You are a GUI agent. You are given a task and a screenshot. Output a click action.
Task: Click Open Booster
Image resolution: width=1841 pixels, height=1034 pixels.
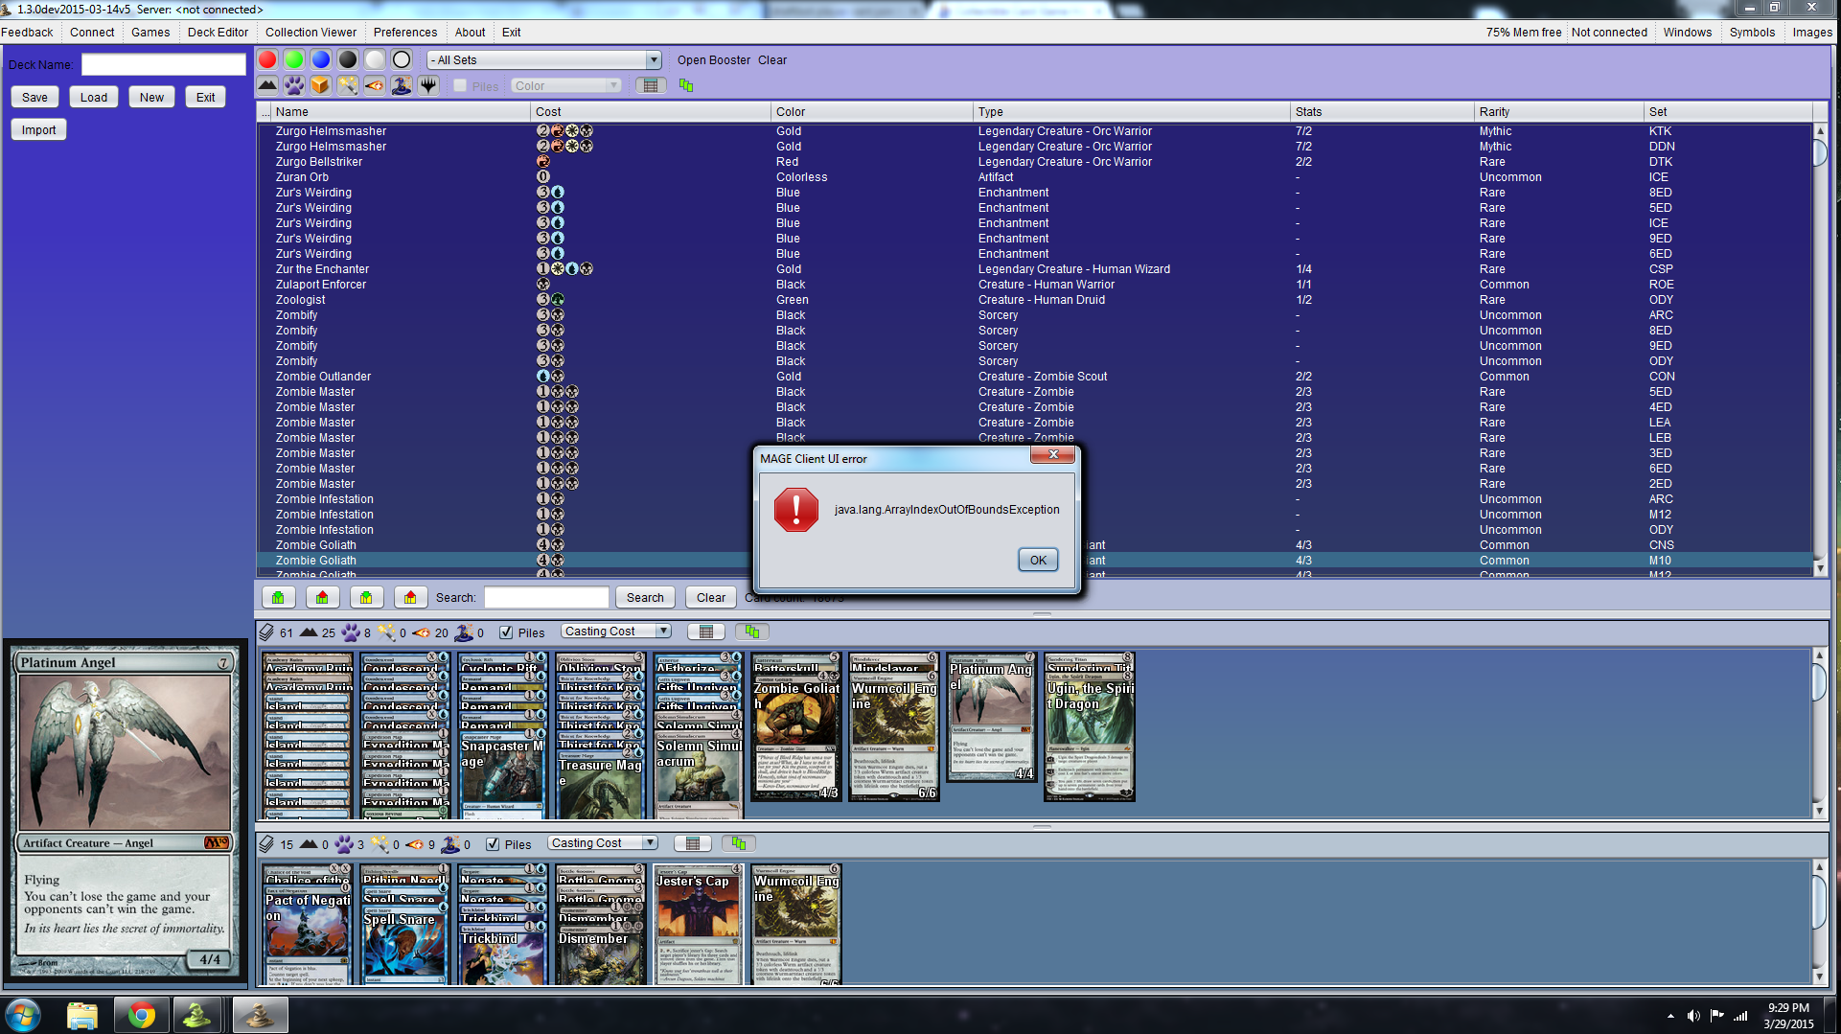pyautogui.click(x=714, y=59)
